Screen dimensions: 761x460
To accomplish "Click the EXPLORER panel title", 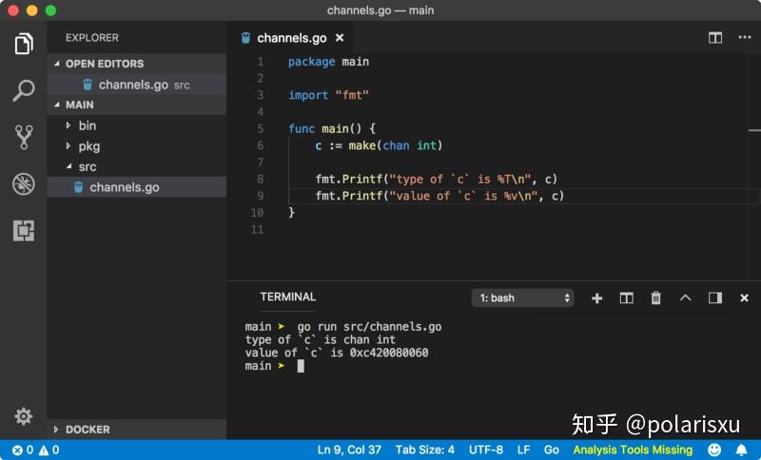I will click(91, 38).
